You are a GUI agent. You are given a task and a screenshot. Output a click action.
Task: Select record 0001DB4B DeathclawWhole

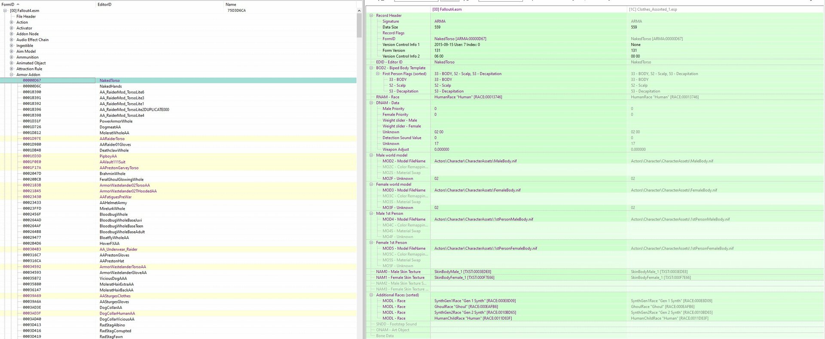(178, 150)
